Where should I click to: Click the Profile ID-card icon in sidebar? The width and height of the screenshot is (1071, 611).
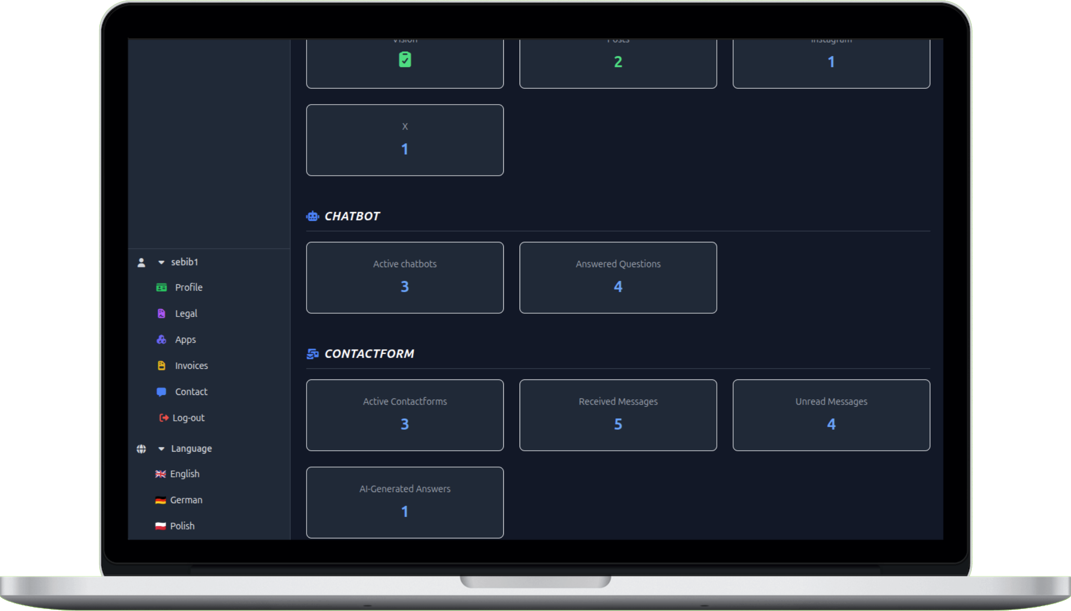[x=162, y=287]
